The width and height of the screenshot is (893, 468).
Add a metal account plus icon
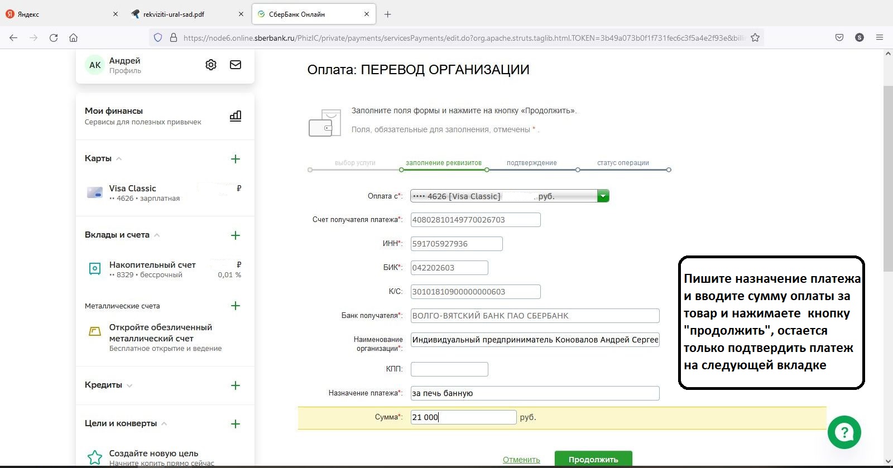[x=236, y=306]
